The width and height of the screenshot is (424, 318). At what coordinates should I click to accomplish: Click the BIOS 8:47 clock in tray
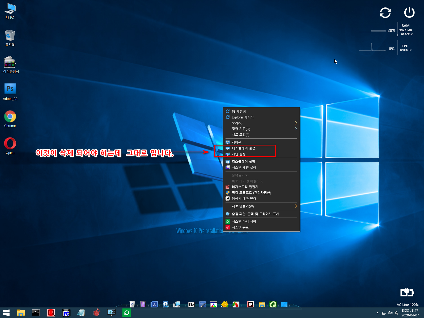click(x=410, y=313)
